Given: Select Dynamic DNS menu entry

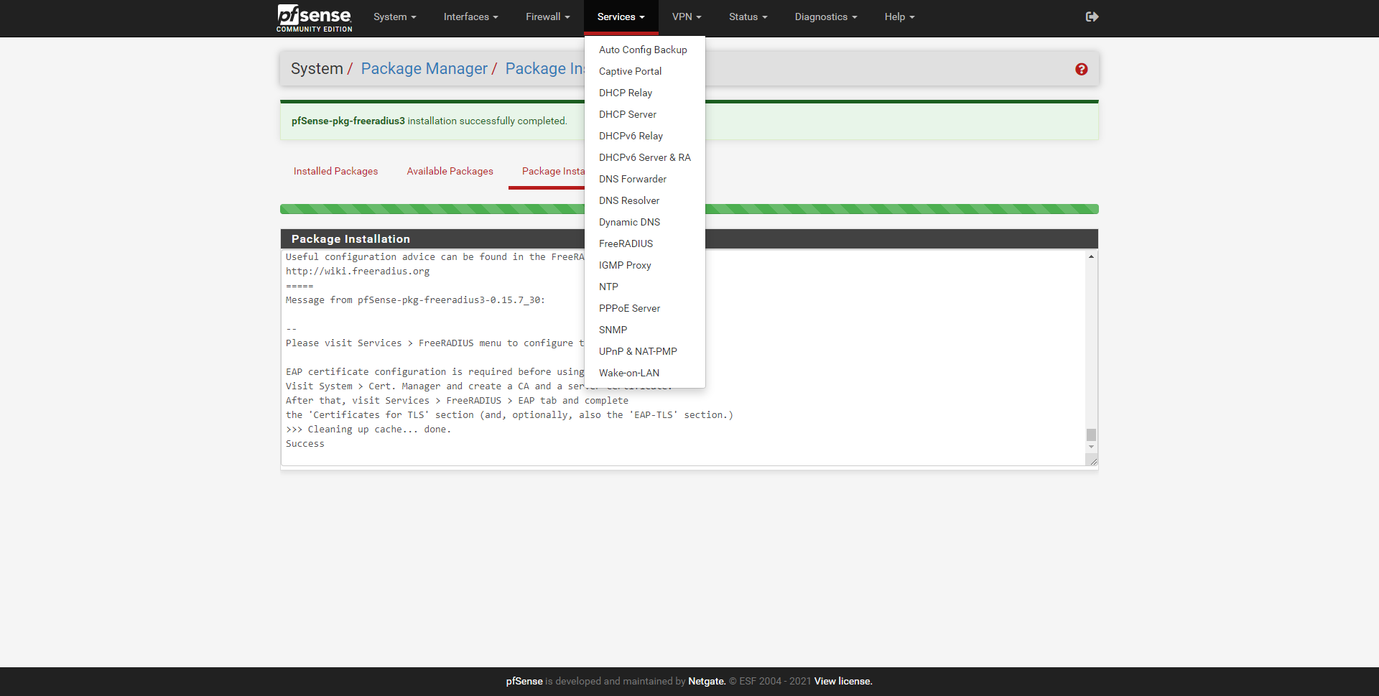Looking at the screenshot, I should [x=644, y=222].
